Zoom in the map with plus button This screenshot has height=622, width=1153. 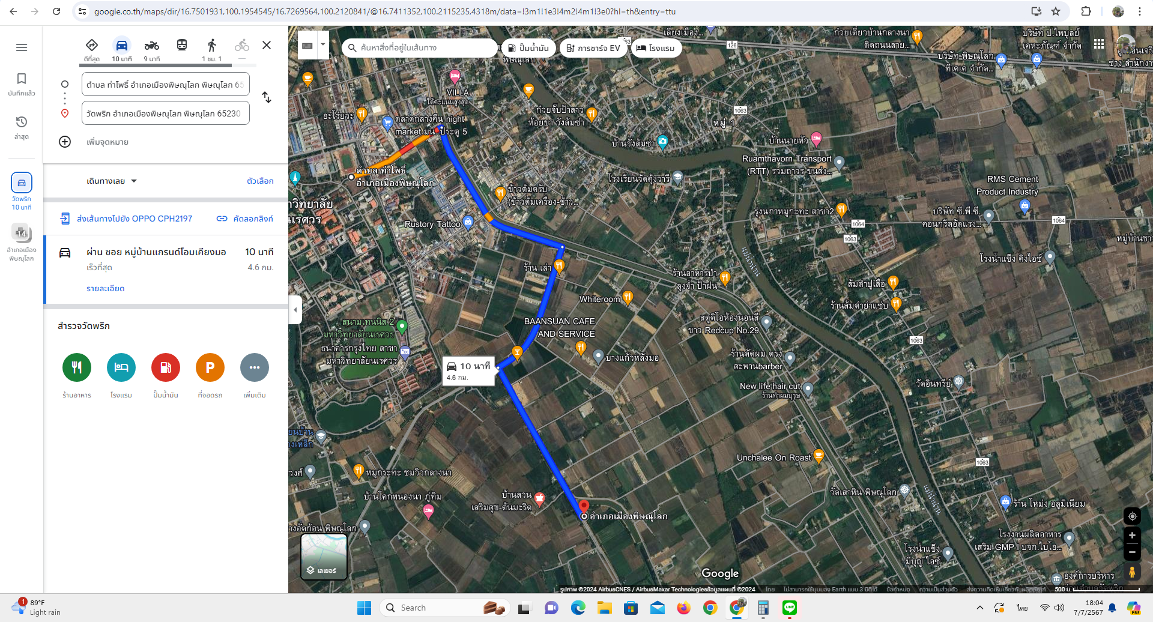point(1132,536)
